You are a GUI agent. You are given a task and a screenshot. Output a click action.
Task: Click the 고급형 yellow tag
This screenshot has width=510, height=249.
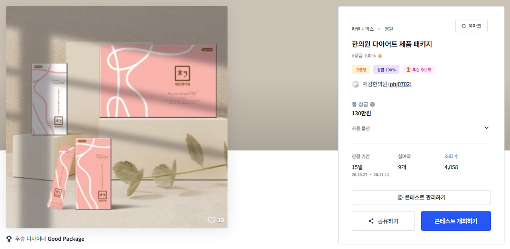click(361, 70)
